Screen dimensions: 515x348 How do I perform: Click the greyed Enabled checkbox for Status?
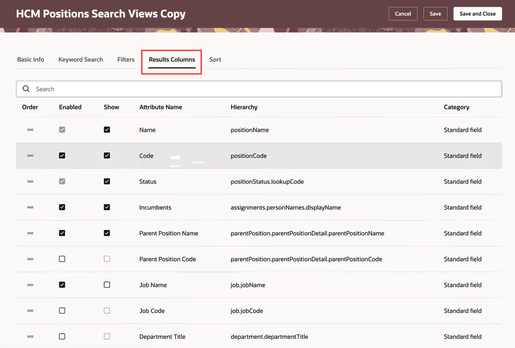[x=62, y=181]
